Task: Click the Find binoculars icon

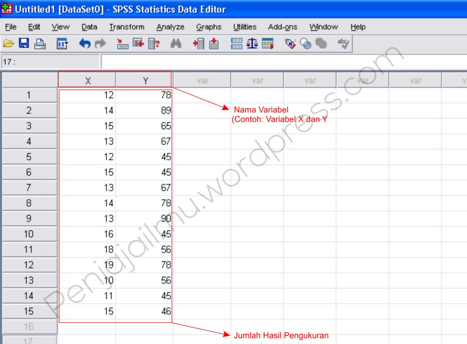Action: pos(176,43)
